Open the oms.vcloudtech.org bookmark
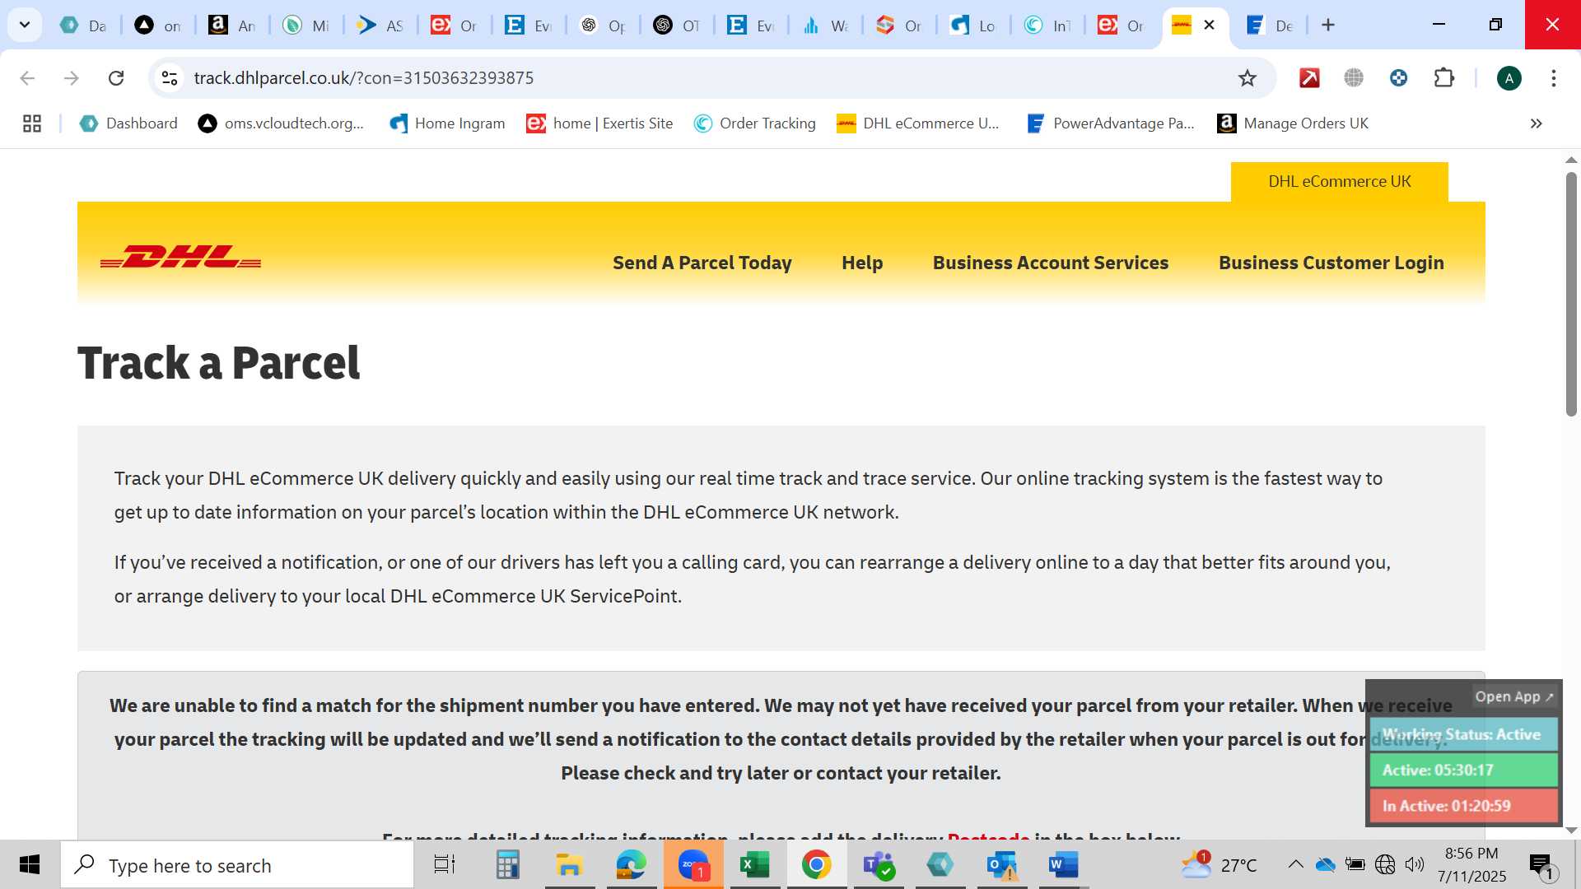Viewport: 1581px width, 889px height. (281, 123)
